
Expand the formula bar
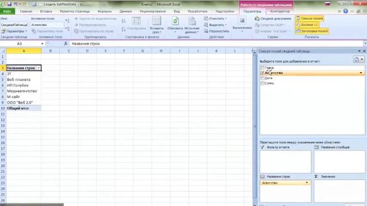[x=365, y=43]
